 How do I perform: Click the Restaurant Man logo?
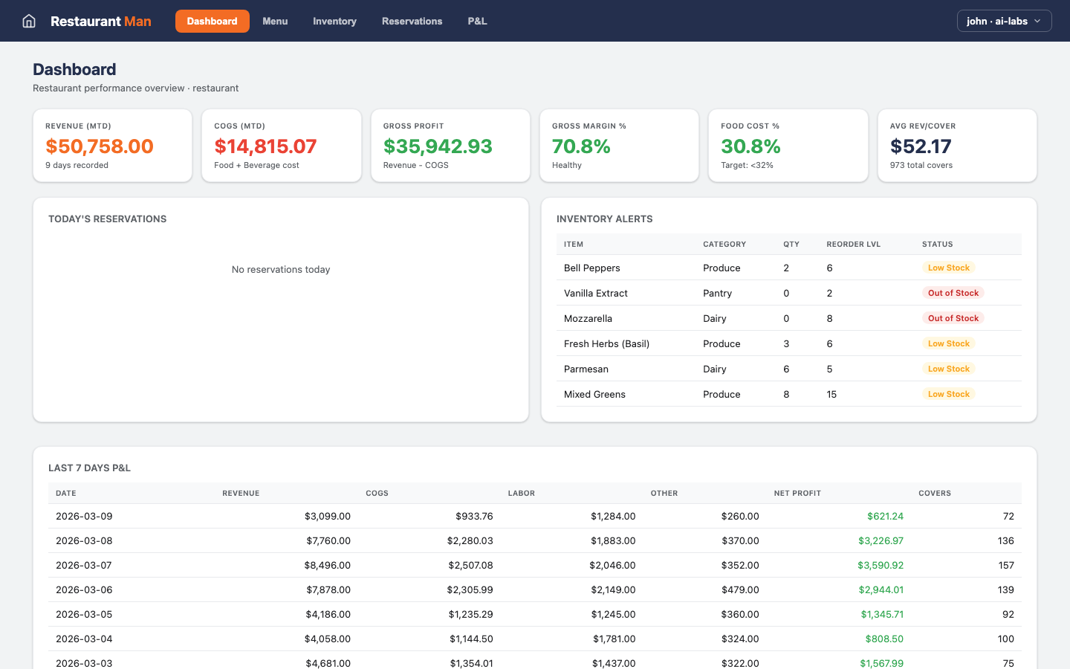[x=101, y=21]
